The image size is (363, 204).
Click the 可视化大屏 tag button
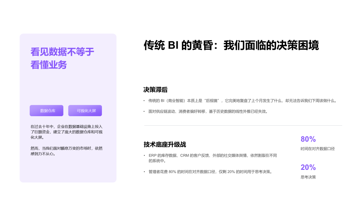point(85,110)
